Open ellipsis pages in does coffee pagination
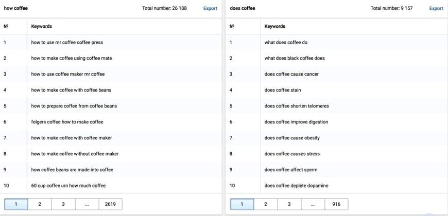 tap(313, 204)
